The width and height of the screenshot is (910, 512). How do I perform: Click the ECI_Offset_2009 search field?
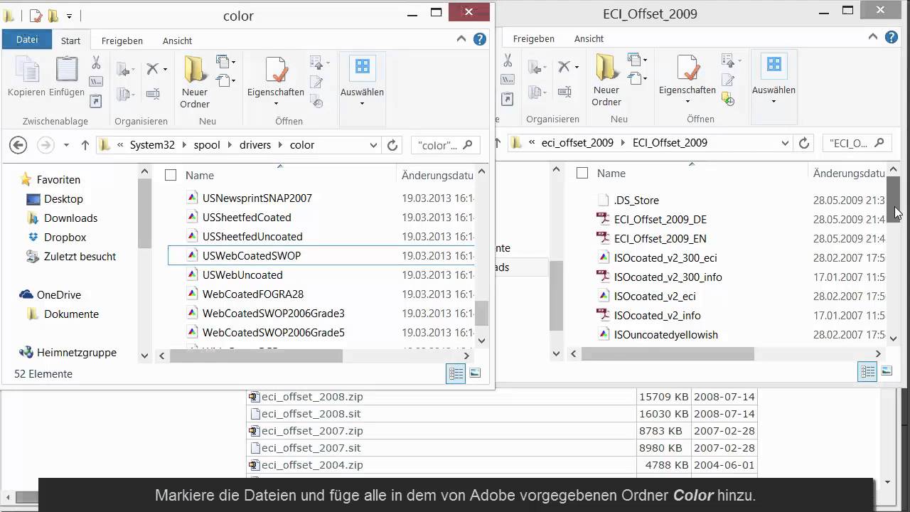[857, 143]
